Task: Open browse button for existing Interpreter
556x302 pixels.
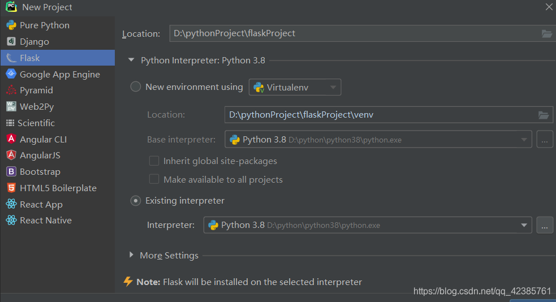Action: [545, 225]
